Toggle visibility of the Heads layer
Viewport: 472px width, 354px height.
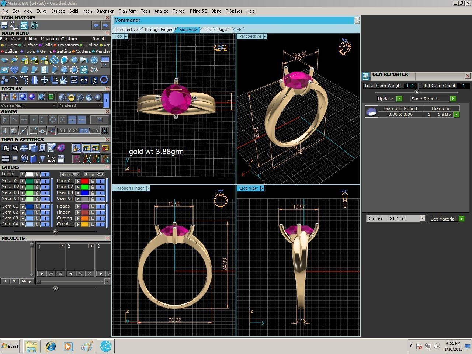(x=100, y=206)
